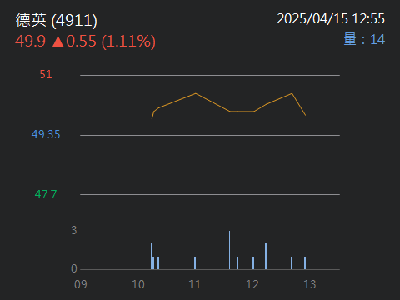
Task: Click the 09 time axis label
Action: coord(81,284)
